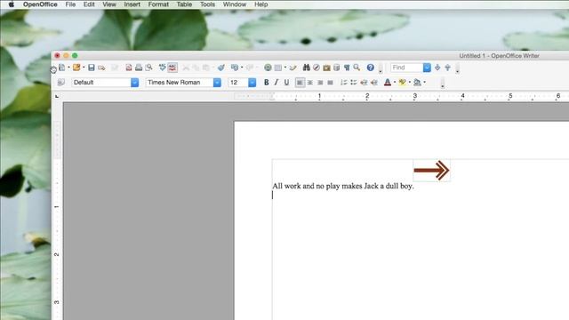This screenshot has height=320, width=569.
Task: Find previous with the up arrow
Action: point(448,68)
